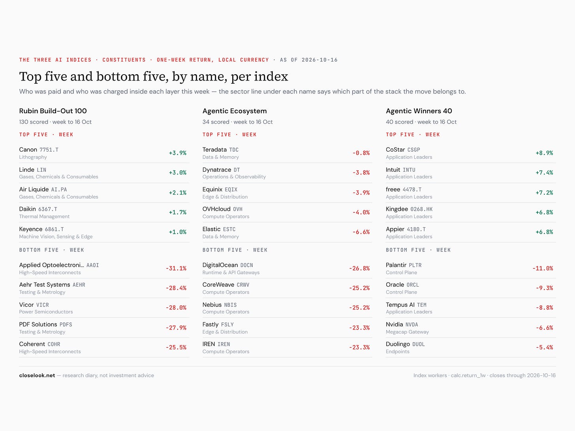
Task: Click the -26.8% return value
Action: [x=359, y=268]
